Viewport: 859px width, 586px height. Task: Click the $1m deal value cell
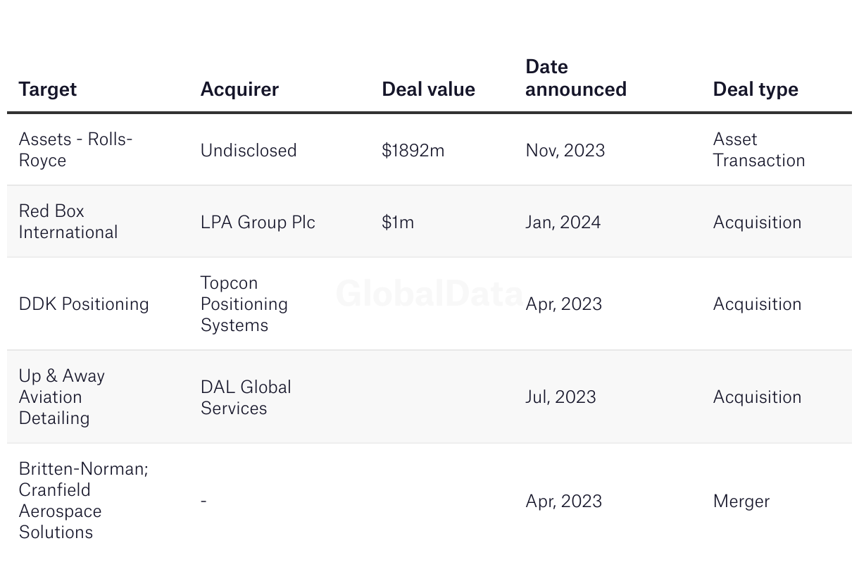(x=398, y=223)
